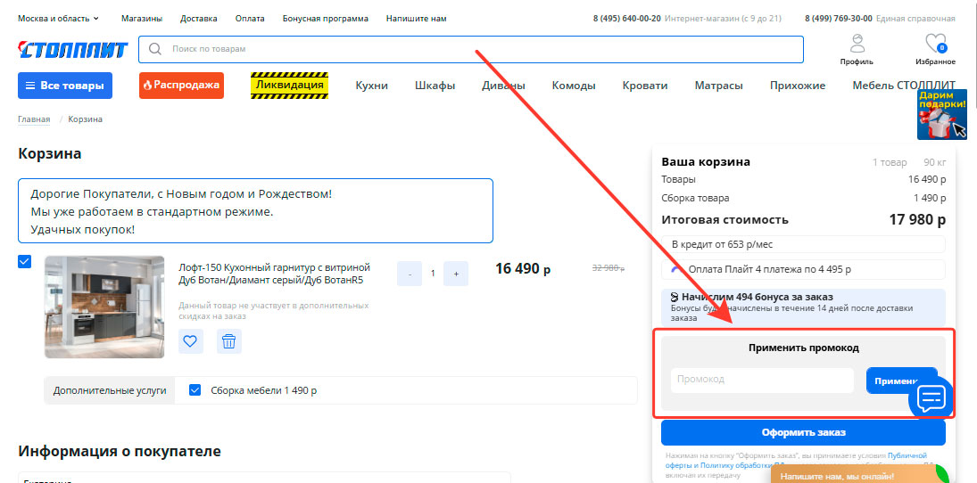Call phone number 8 (495) 640-00-20

tap(627, 19)
